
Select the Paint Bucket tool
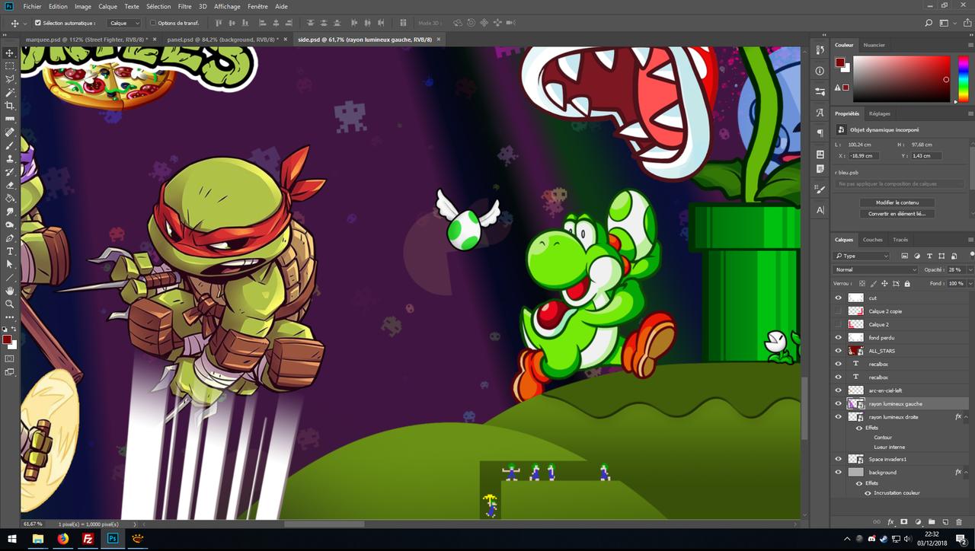point(10,199)
